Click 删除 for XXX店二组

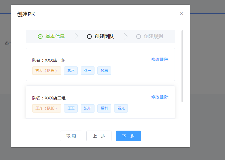(164, 97)
